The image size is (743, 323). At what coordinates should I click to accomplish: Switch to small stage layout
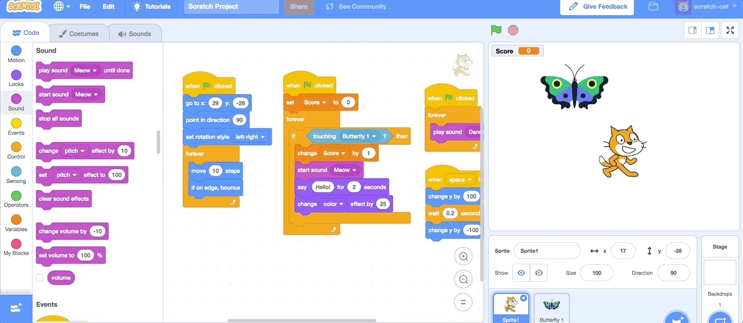(x=692, y=30)
